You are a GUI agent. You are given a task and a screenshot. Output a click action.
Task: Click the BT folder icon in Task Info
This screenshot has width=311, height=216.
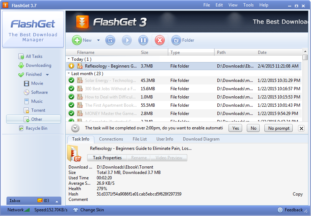click(x=74, y=153)
